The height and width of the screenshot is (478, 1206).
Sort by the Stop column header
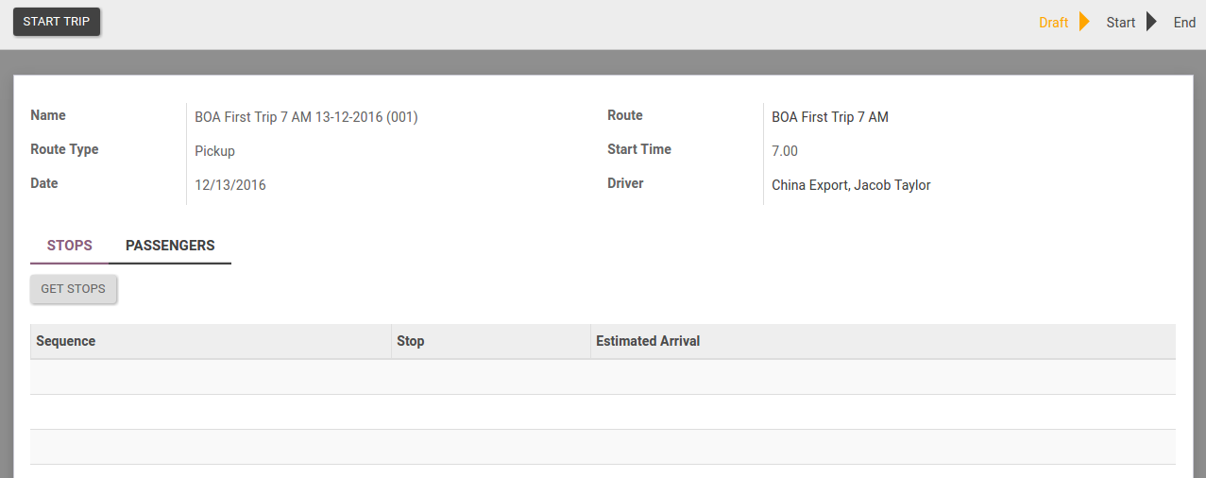411,341
